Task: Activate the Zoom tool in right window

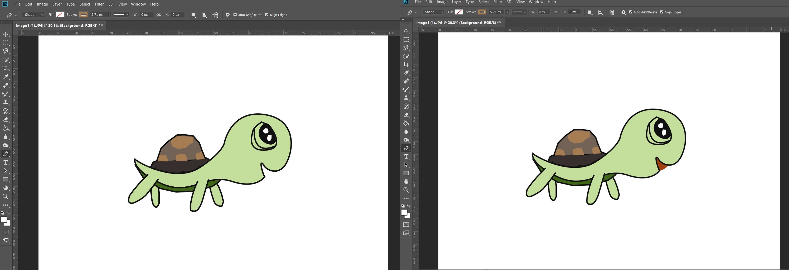Action: (x=406, y=190)
